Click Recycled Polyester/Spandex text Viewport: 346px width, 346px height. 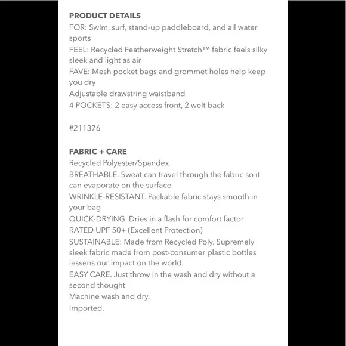119,163
